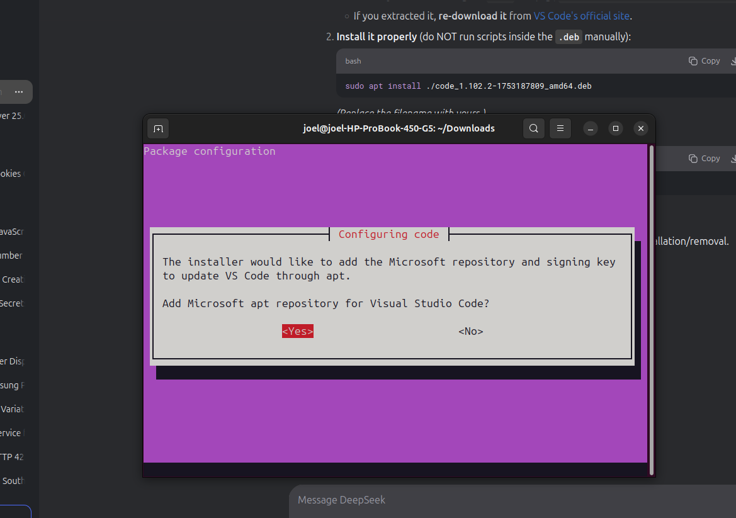Open a new terminal tab
The width and height of the screenshot is (736, 518).
pyautogui.click(x=158, y=128)
